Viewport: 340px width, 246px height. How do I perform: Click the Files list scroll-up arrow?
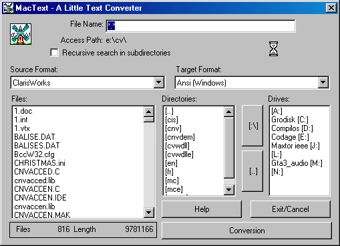tap(149, 112)
